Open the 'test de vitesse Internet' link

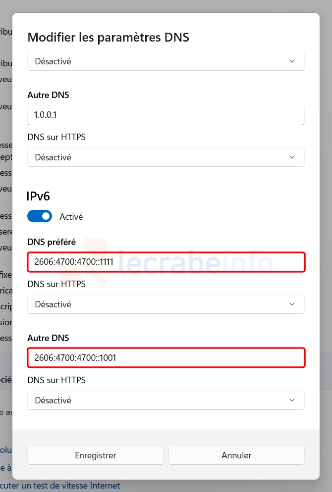pyautogui.click(x=69, y=486)
